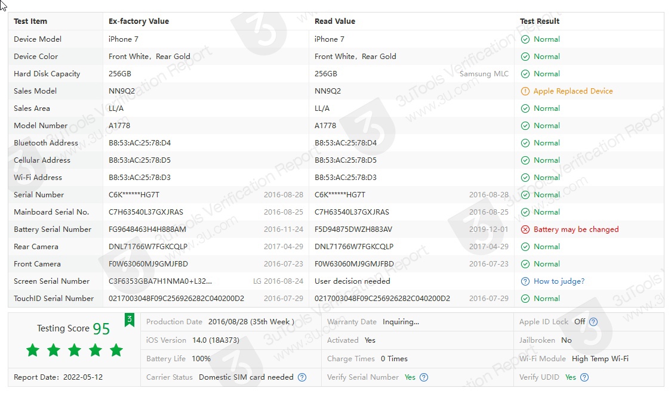Click the green check icon in Device Model row
The image size is (671, 394).
click(x=525, y=39)
